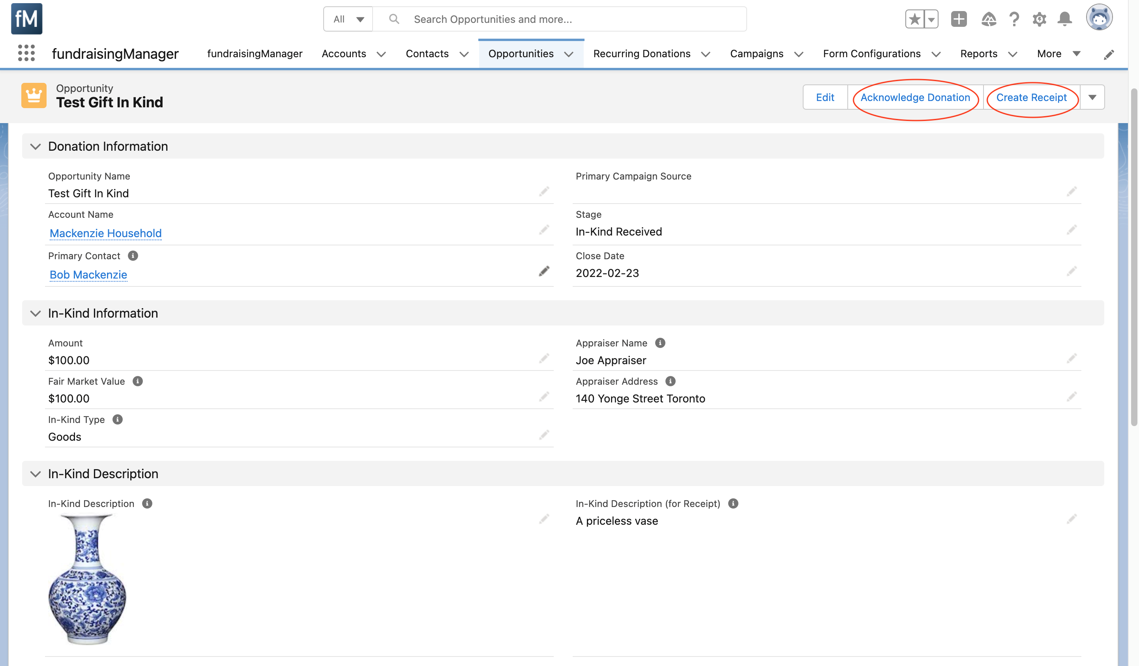Open Trailhead guidance icon
The image size is (1139, 666).
coord(989,19)
